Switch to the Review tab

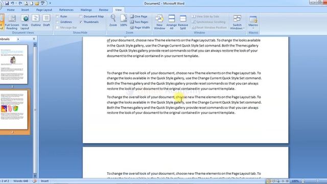(x=104, y=10)
